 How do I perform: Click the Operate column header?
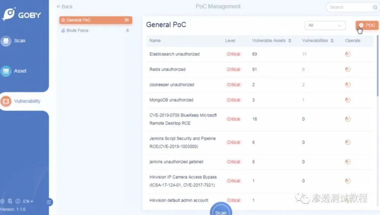[x=353, y=41]
